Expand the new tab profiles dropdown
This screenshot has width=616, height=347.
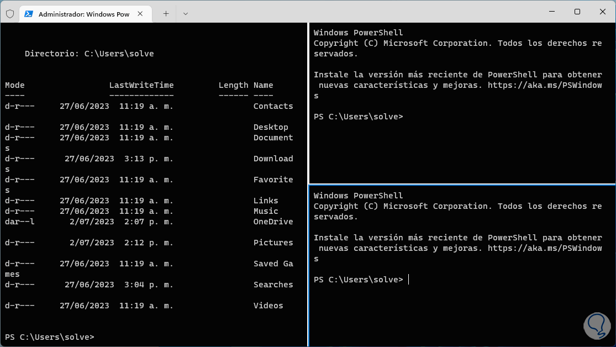(186, 14)
